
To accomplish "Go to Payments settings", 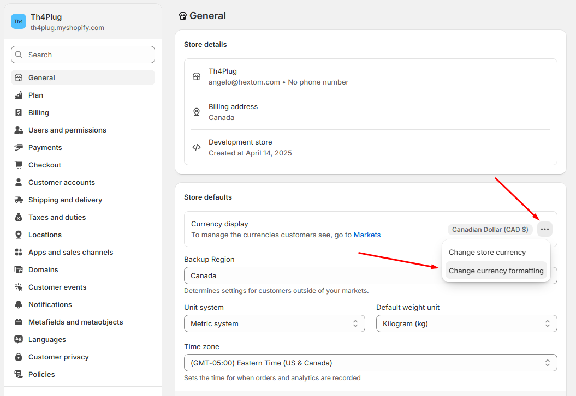I will pos(83,147).
